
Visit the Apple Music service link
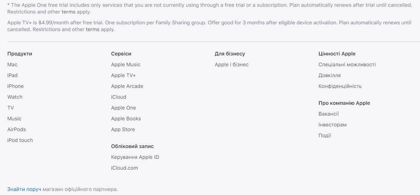[126, 65]
